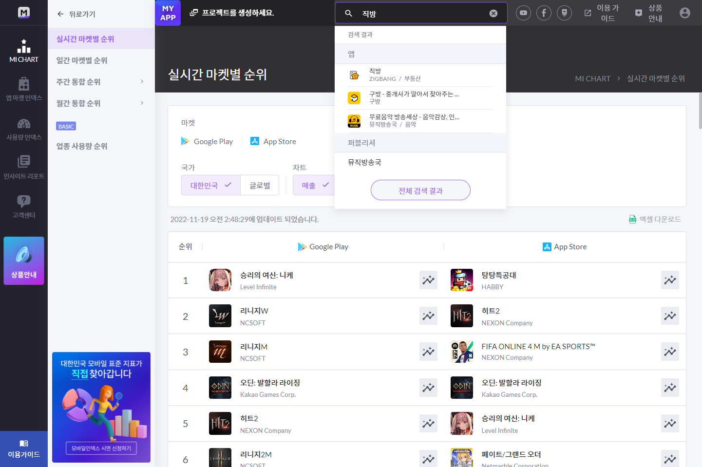Select 뮤직방송국 publisher result
Viewport: 702px width, 467px height.
point(364,162)
